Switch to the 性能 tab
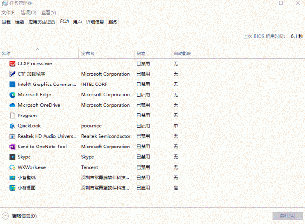Viewport: 305px width, 224px height. pyautogui.click(x=20, y=22)
